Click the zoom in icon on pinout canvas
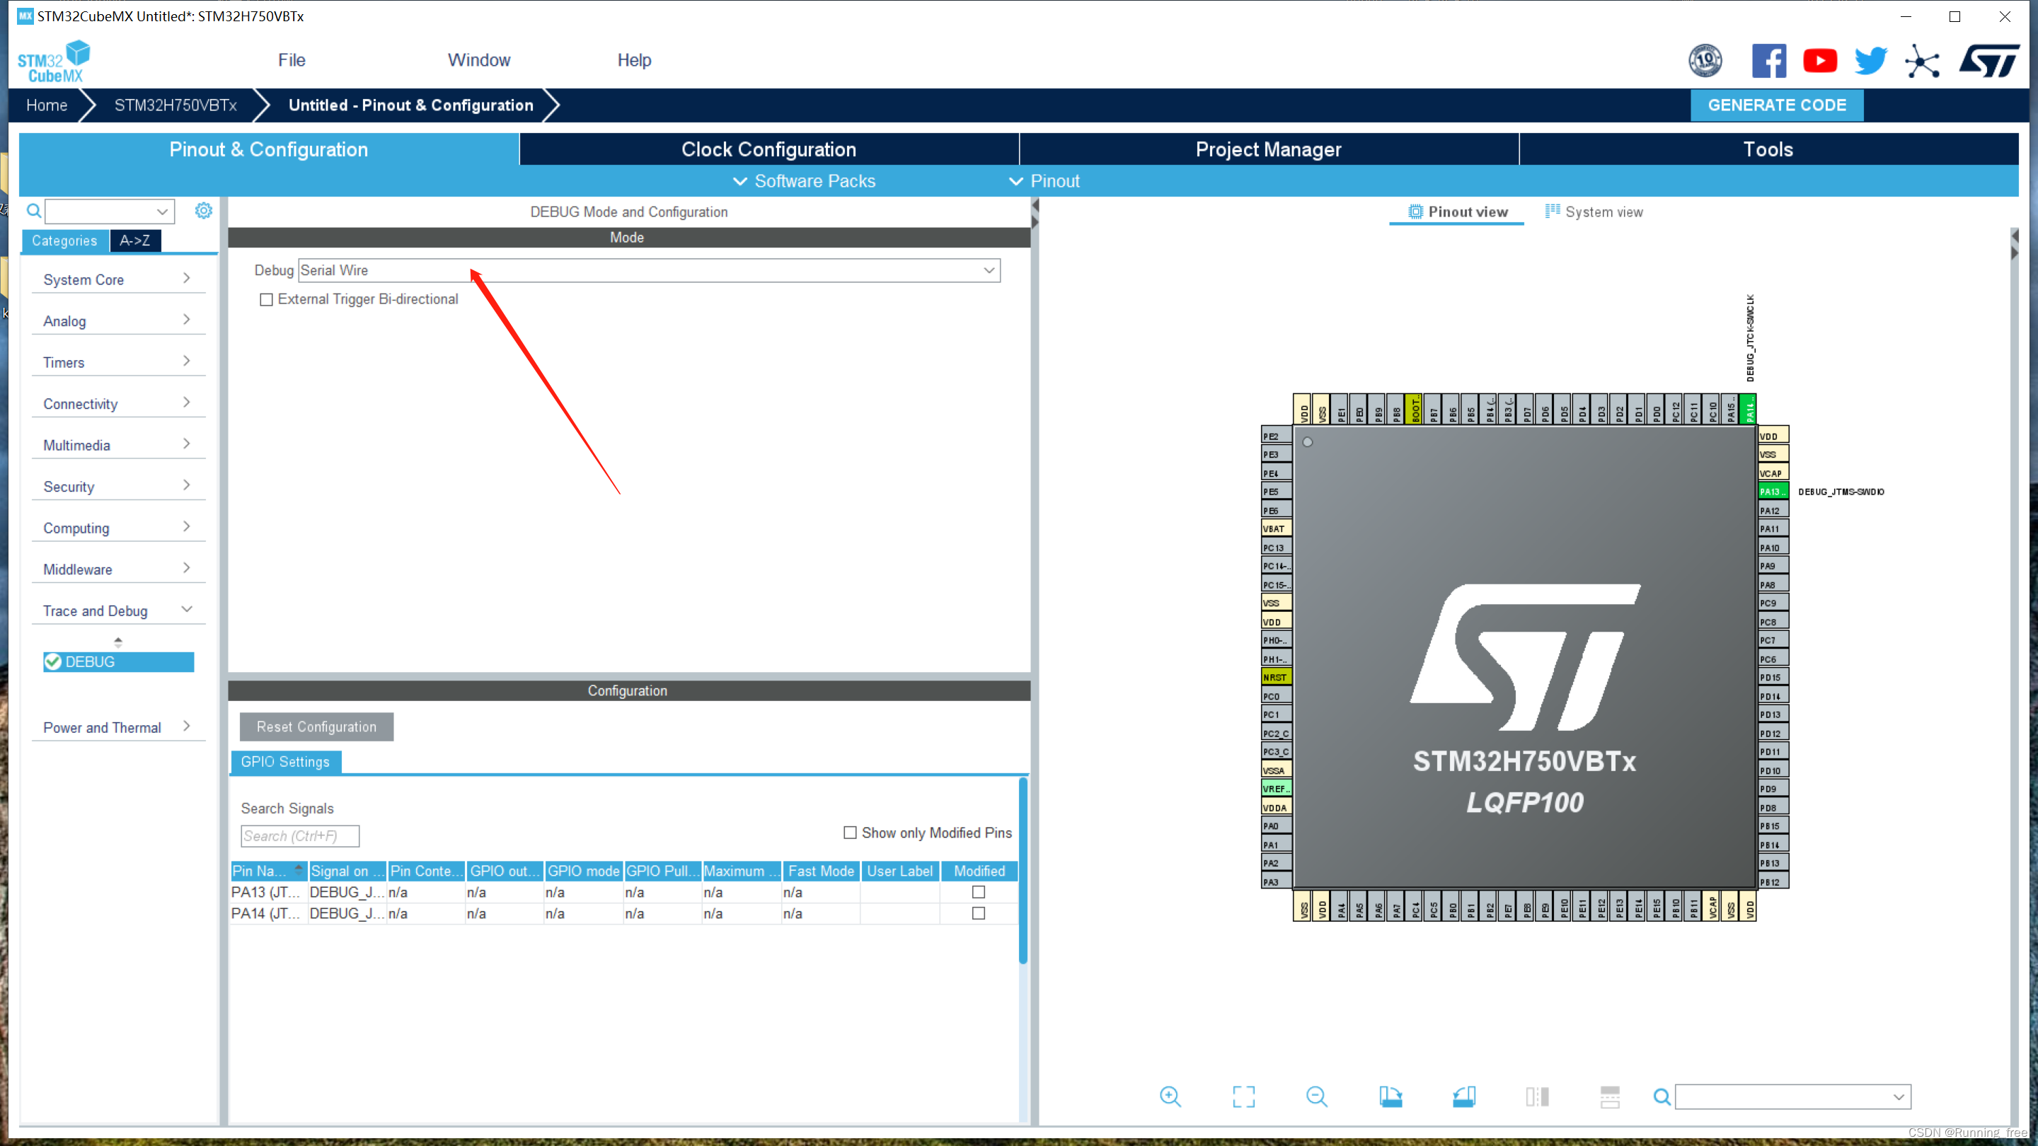This screenshot has width=2038, height=1146. coord(1170,1096)
